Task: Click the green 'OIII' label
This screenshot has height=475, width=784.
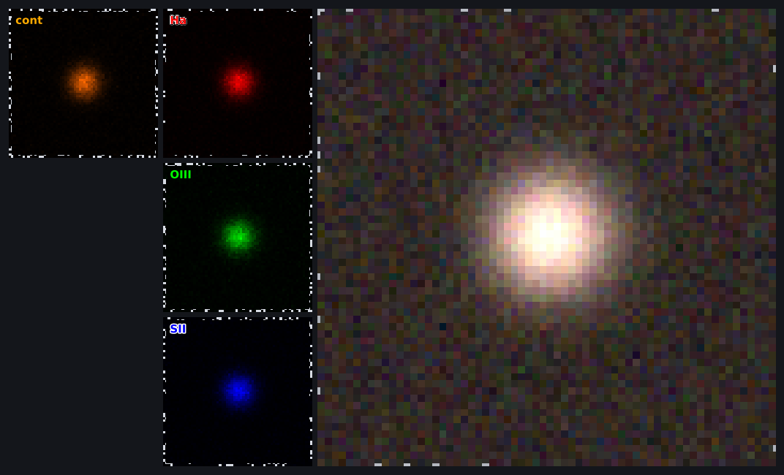Action: click(181, 175)
